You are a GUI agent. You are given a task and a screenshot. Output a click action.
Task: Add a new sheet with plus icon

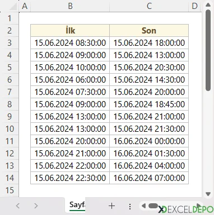pos(111,206)
